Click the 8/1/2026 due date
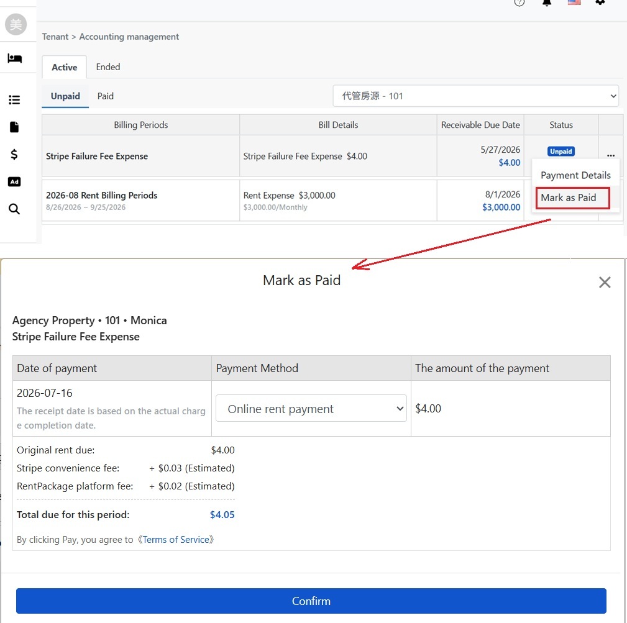Image resolution: width=627 pixels, height=623 pixels. point(503,194)
